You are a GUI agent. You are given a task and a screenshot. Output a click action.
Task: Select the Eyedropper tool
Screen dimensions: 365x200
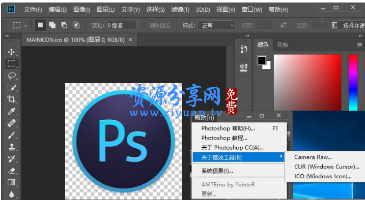point(11,111)
